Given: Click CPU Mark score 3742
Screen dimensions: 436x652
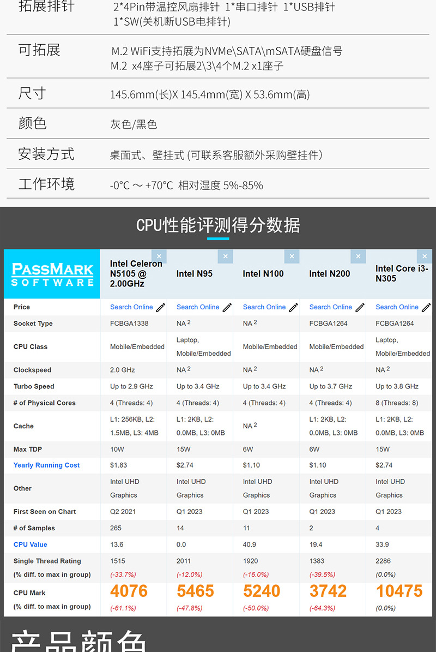Looking at the screenshot, I should [328, 591].
